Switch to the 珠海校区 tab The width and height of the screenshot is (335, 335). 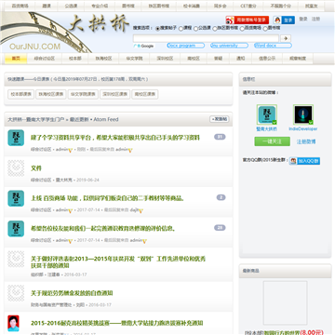(x=103, y=59)
